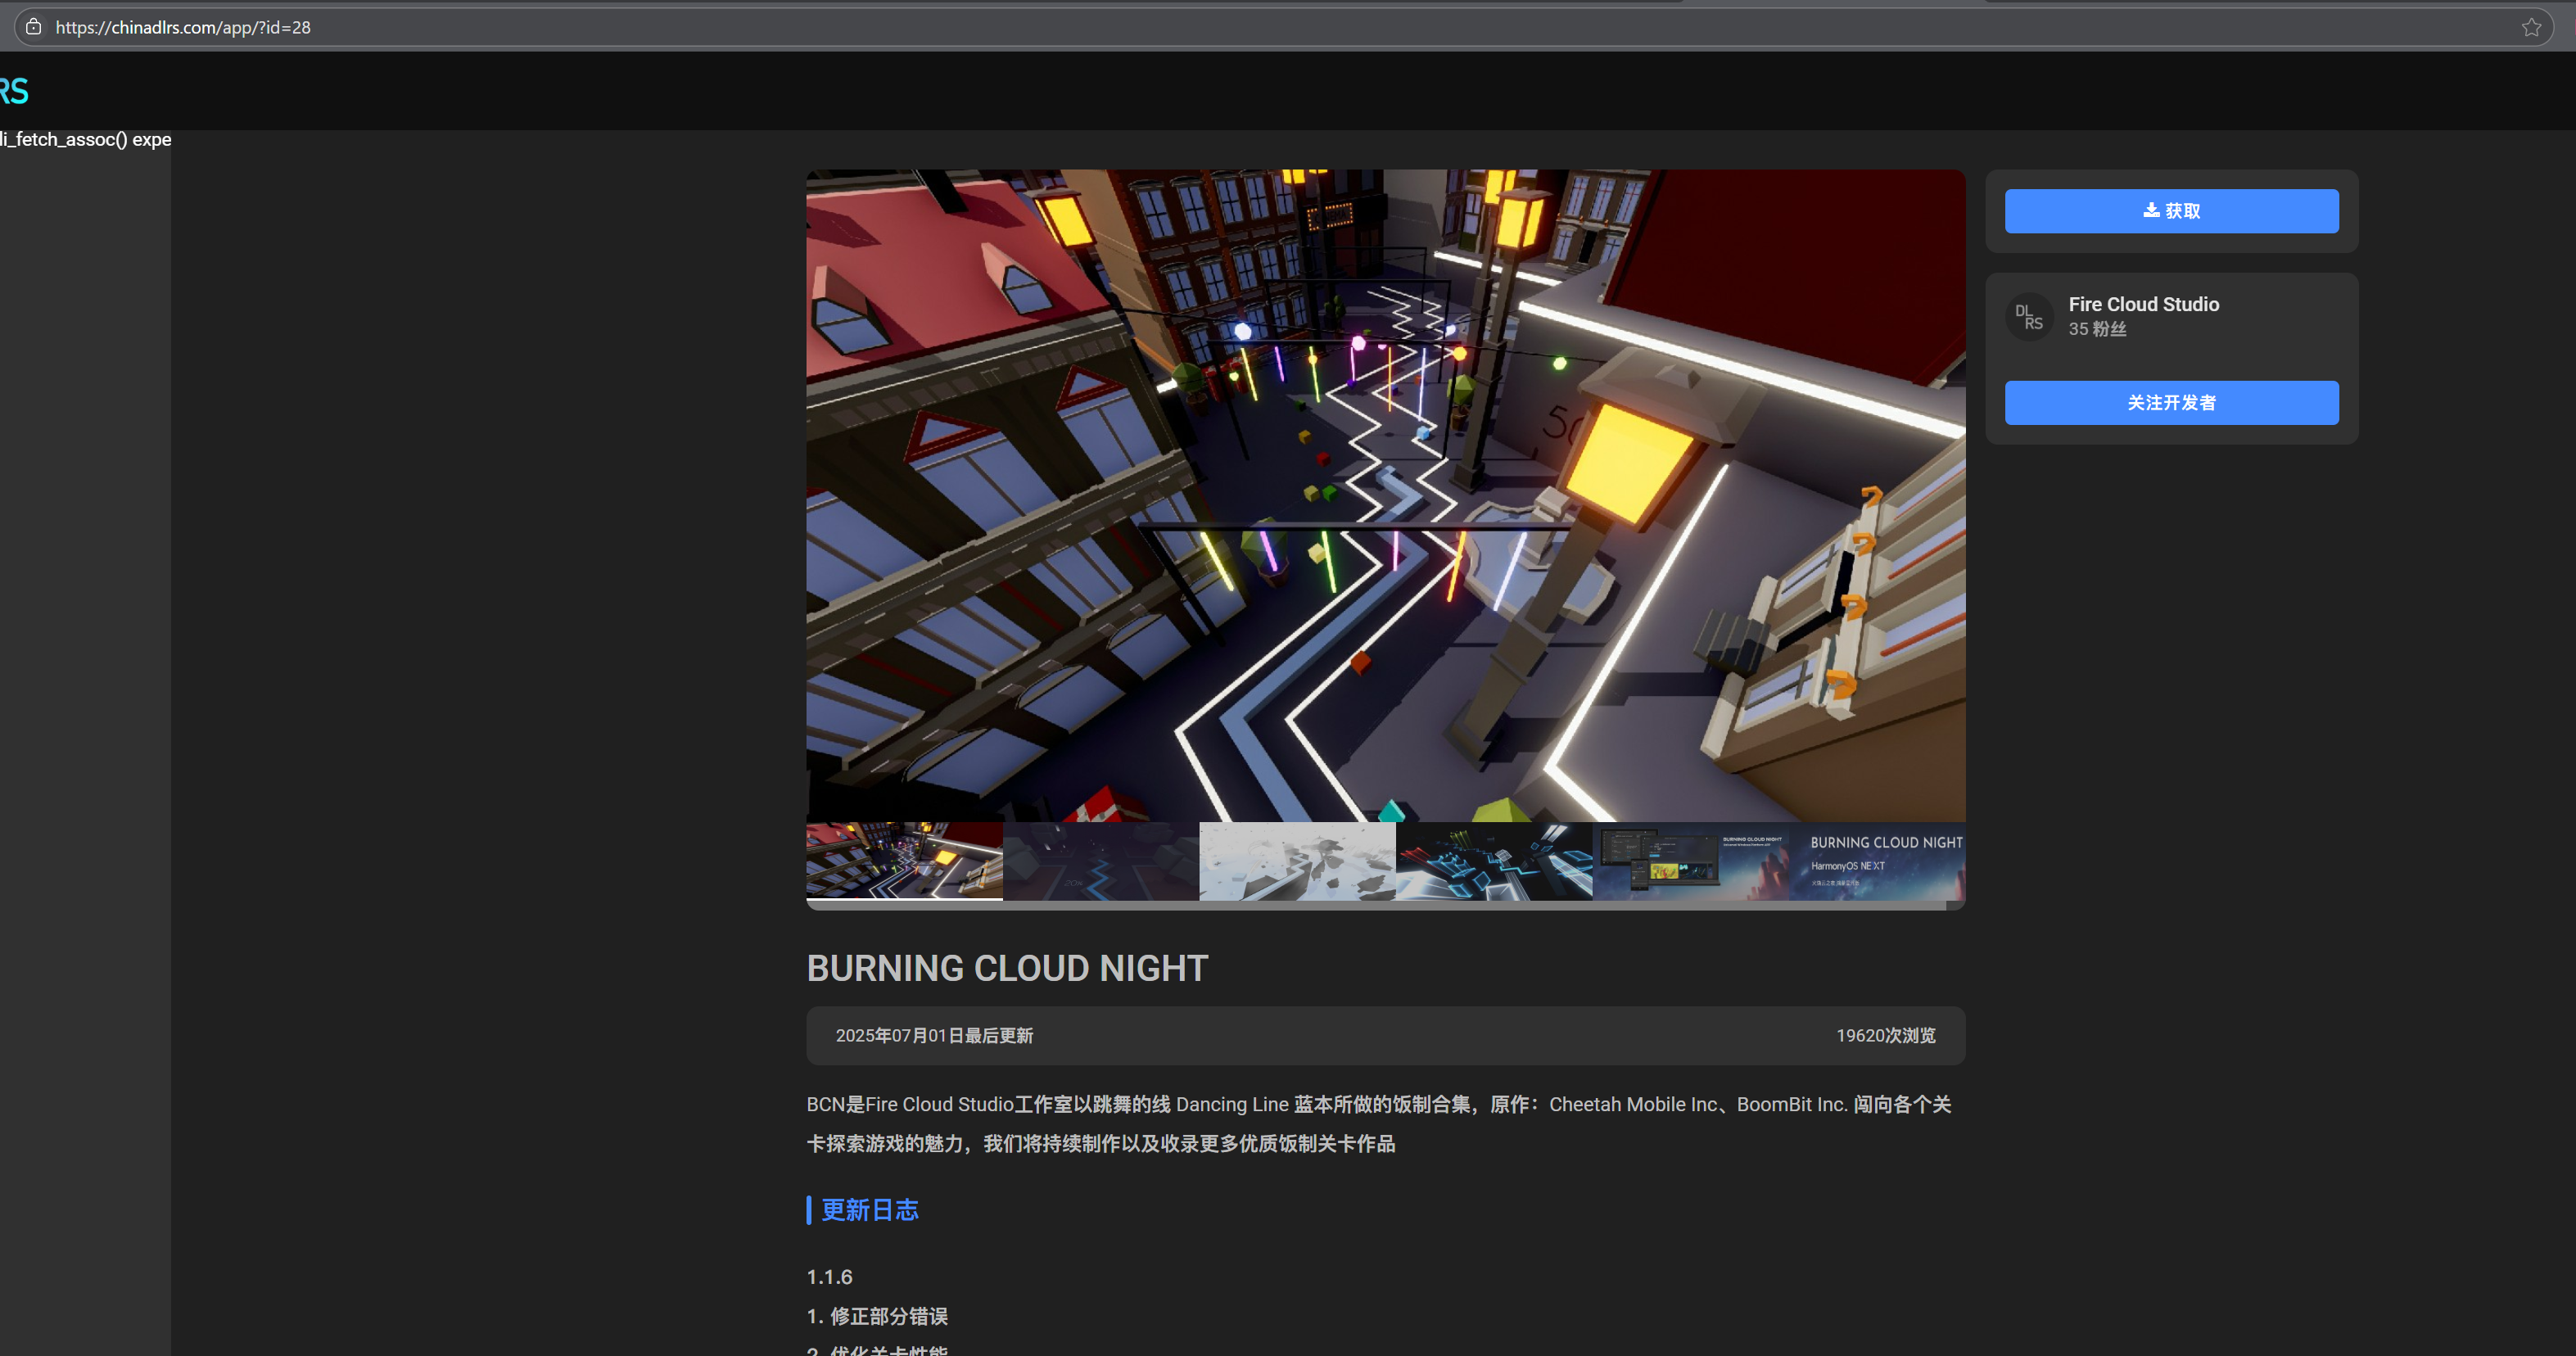
Task: Select the '1. 修正部分错误' changelog line
Action: click(877, 1316)
